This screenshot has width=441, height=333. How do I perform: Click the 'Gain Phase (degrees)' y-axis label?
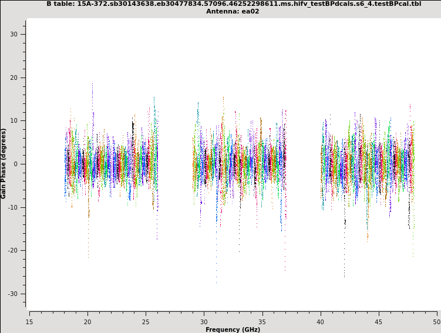coord(4,163)
